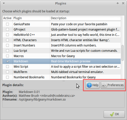Image resolution: width=127 pixels, height=120 pixels.
Task: Activate the MultiTerm plugin checkbox
Action: tap(8, 72)
